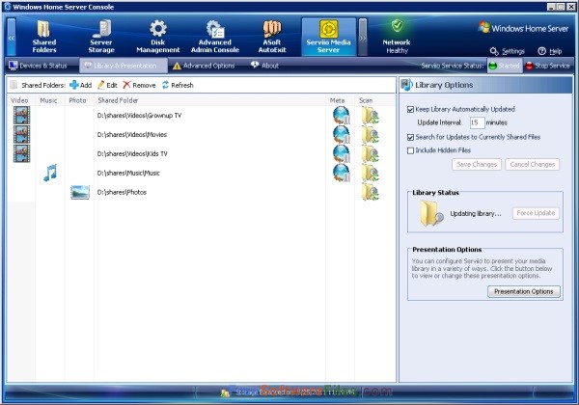The image size is (579, 405).
Task: Click Meta globe icon for Kids TV
Action: coord(342,153)
